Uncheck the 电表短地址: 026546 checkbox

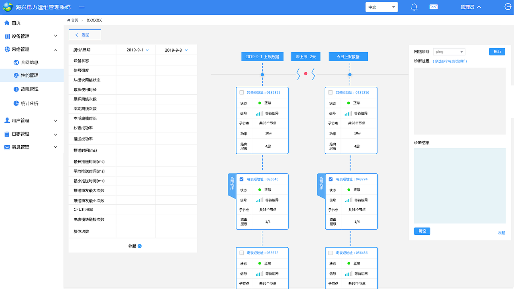[x=241, y=179]
